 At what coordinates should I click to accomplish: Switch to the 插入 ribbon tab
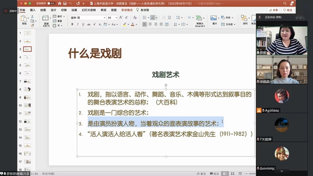click(33, 10)
